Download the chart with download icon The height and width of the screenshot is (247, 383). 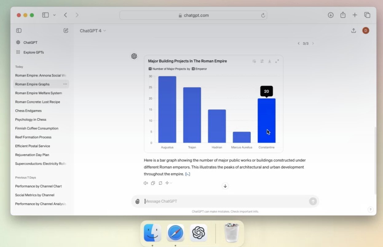pos(270,61)
